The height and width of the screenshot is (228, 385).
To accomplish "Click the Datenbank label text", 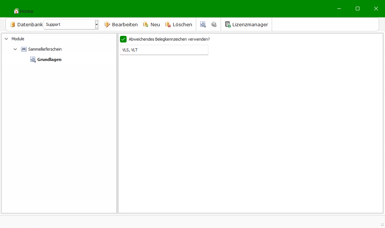I will point(30,24).
